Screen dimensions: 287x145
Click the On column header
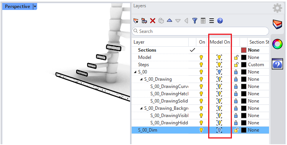[x=202, y=42]
